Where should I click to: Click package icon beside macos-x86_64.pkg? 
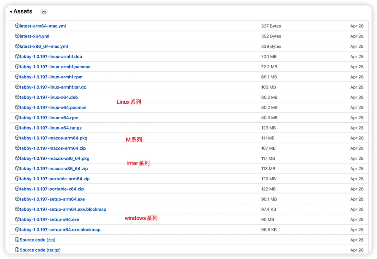tap(17, 158)
